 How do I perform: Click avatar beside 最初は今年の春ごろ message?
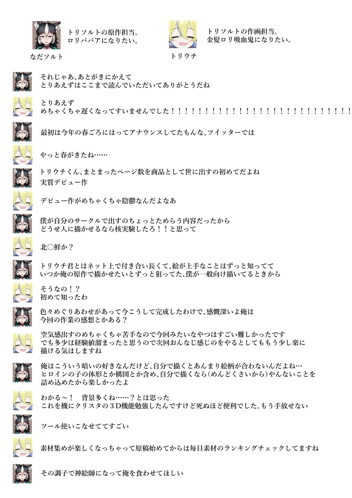[22, 132]
